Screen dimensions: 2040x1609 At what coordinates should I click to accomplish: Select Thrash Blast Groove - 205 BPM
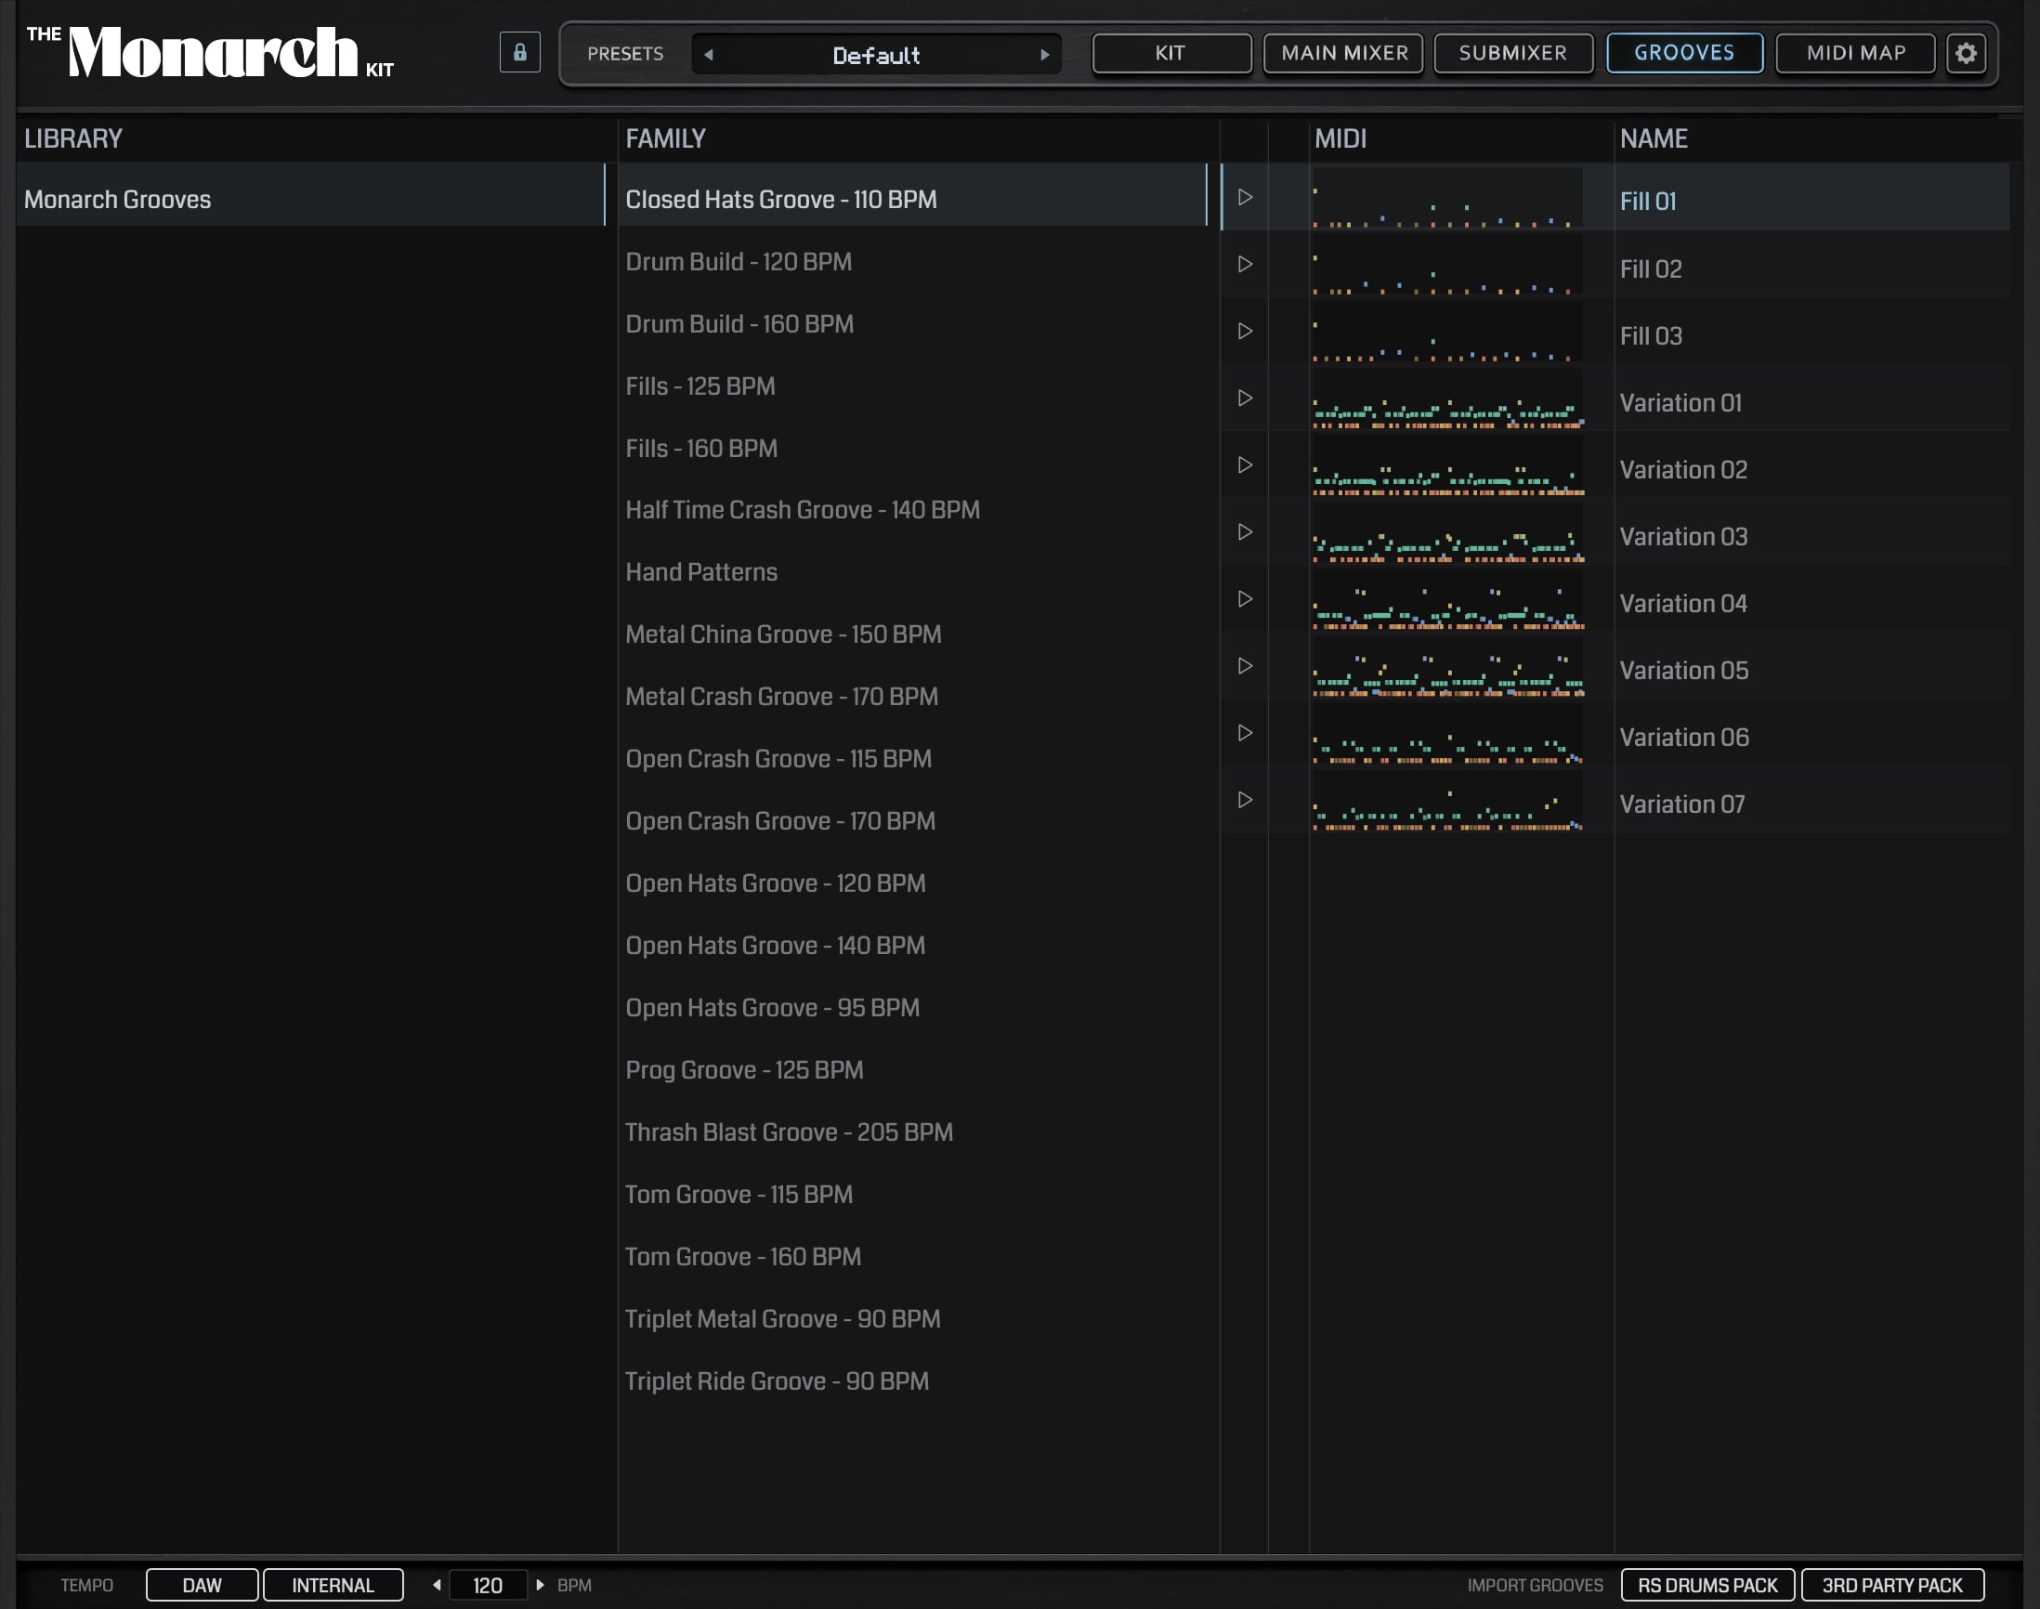(x=912, y=1132)
